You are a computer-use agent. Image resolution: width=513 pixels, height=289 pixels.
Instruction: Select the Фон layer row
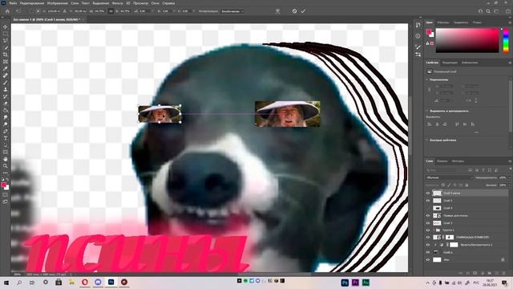(467, 260)
